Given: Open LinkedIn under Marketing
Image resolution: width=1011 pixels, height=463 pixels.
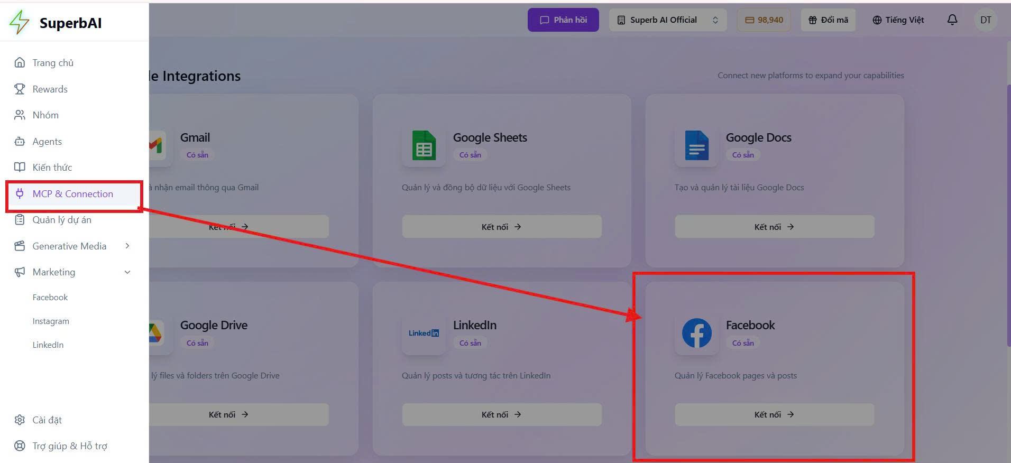Looking at the screenshot, I should pos(48,345).
